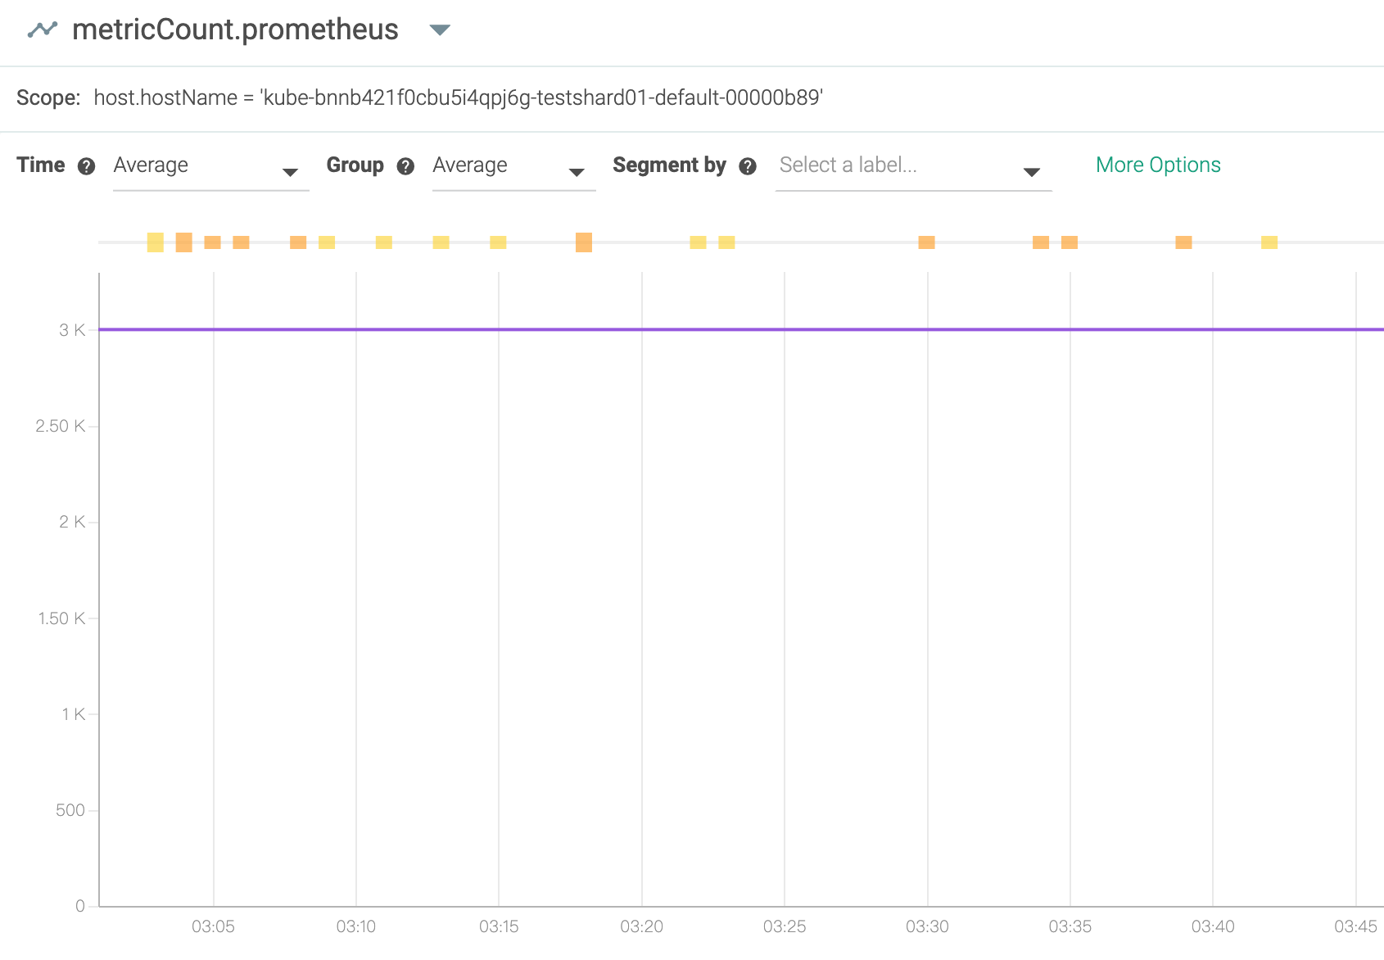Click the Time help question mark icon
This screenshot has width=1384, height=960.
point(86,166)
